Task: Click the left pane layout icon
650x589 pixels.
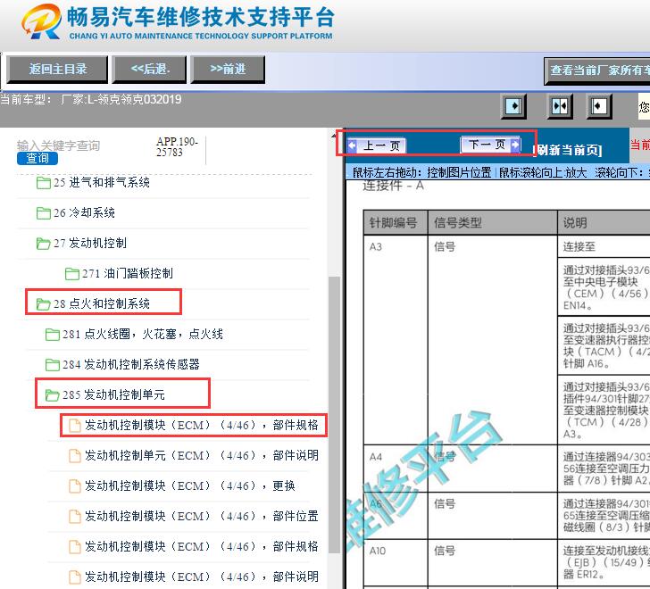Action: pyautogui.click(x=514, y=106)
